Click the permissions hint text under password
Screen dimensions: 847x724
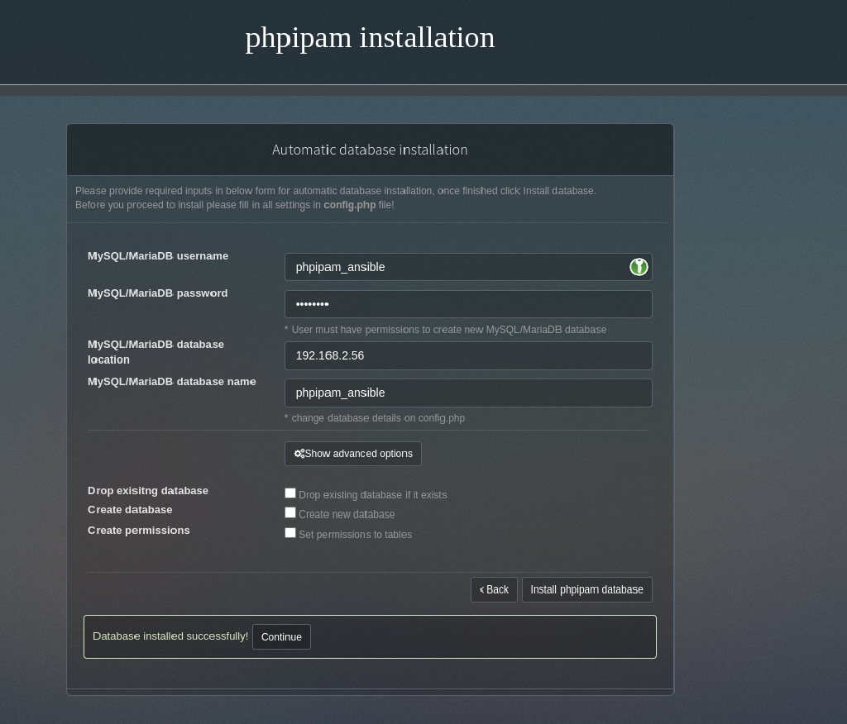pos(446,329)
